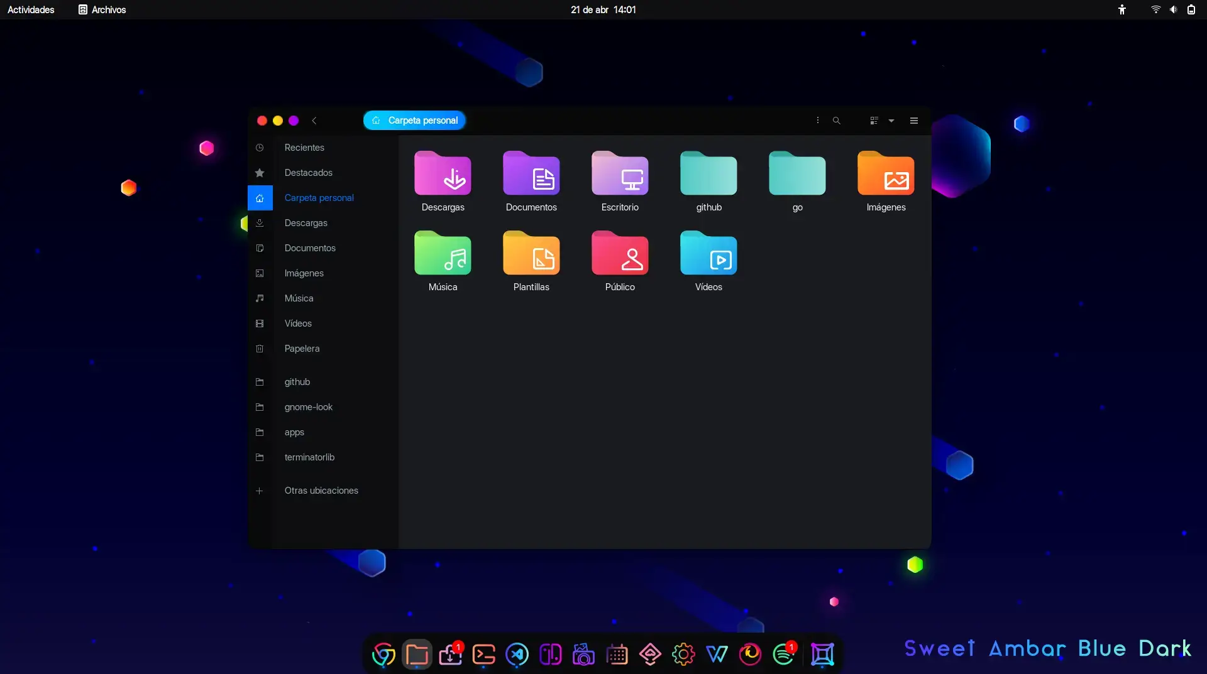
Task: Open the three-dot path options menu
Action: coord(817,121)
